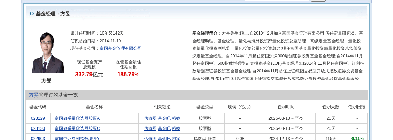Image resolution: width=393 pixels, height=140 pixels.
Task: Open 估值图 for 富国致盛量化选股股票C
Action: (150, 128)
